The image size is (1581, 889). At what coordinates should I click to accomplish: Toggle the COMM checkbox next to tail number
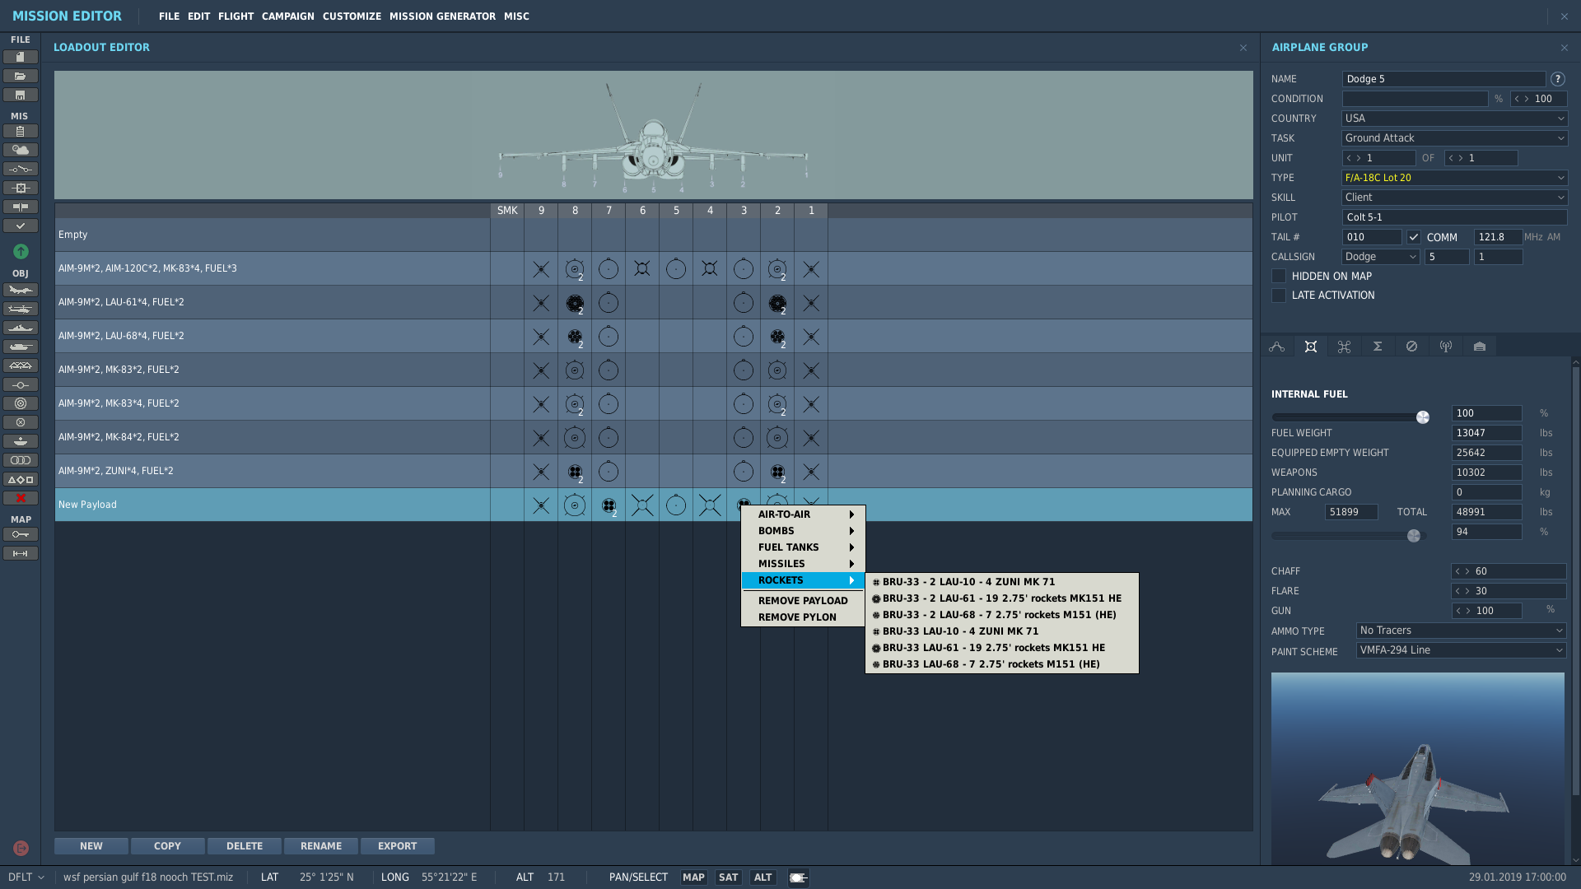tap(1414, 237)
